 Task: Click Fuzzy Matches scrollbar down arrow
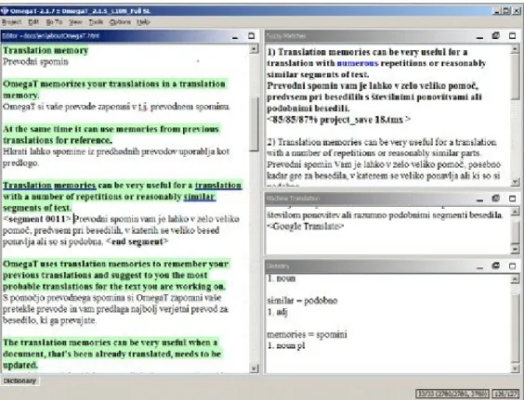[x=515, y=182]
